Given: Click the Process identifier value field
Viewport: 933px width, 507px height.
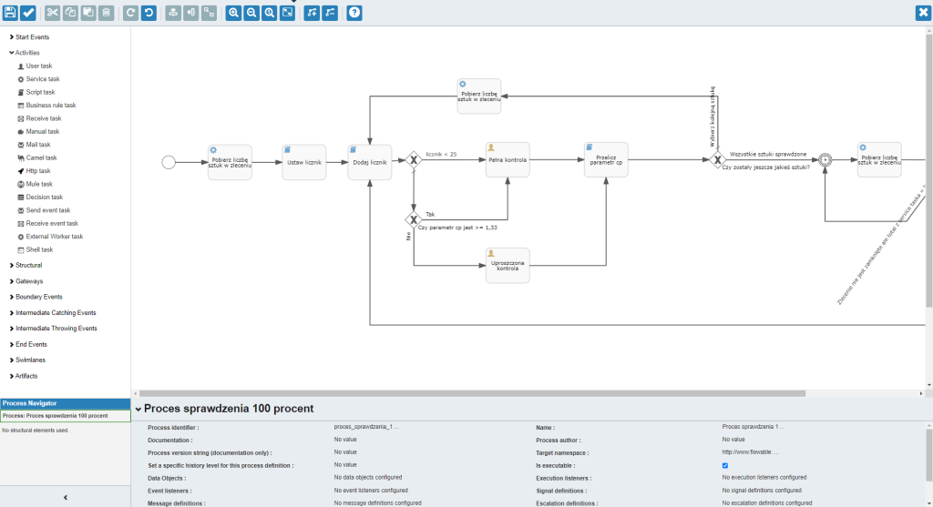Looking at the screenshot, I should (366, 427).
